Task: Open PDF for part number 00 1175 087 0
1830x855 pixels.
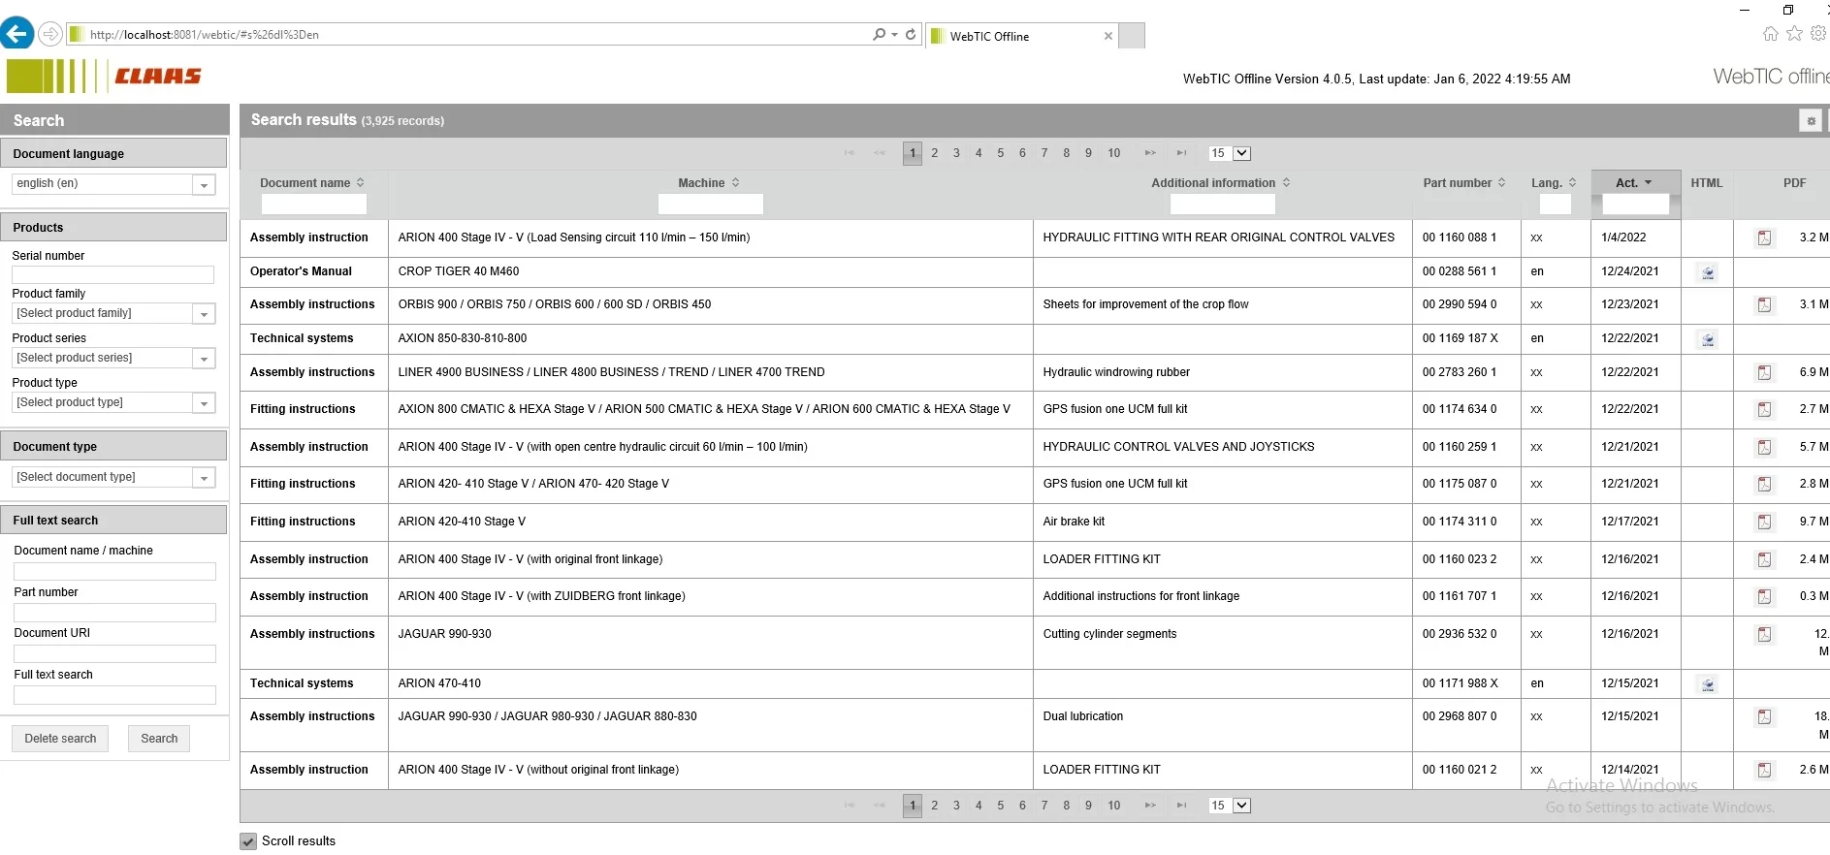Action: [1764, 484]
